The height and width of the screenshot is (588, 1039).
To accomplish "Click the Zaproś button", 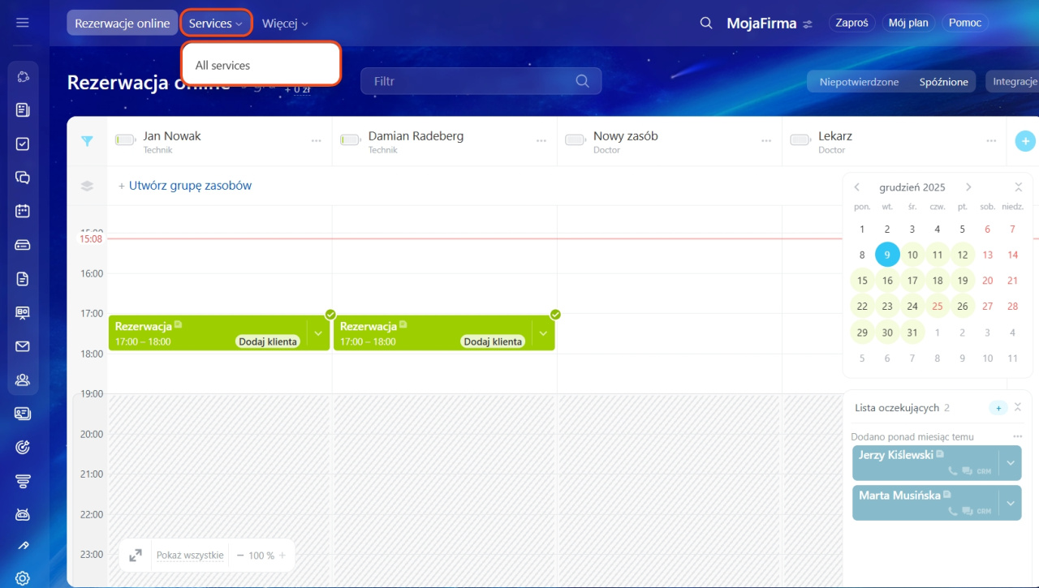I will click(851, 23).
